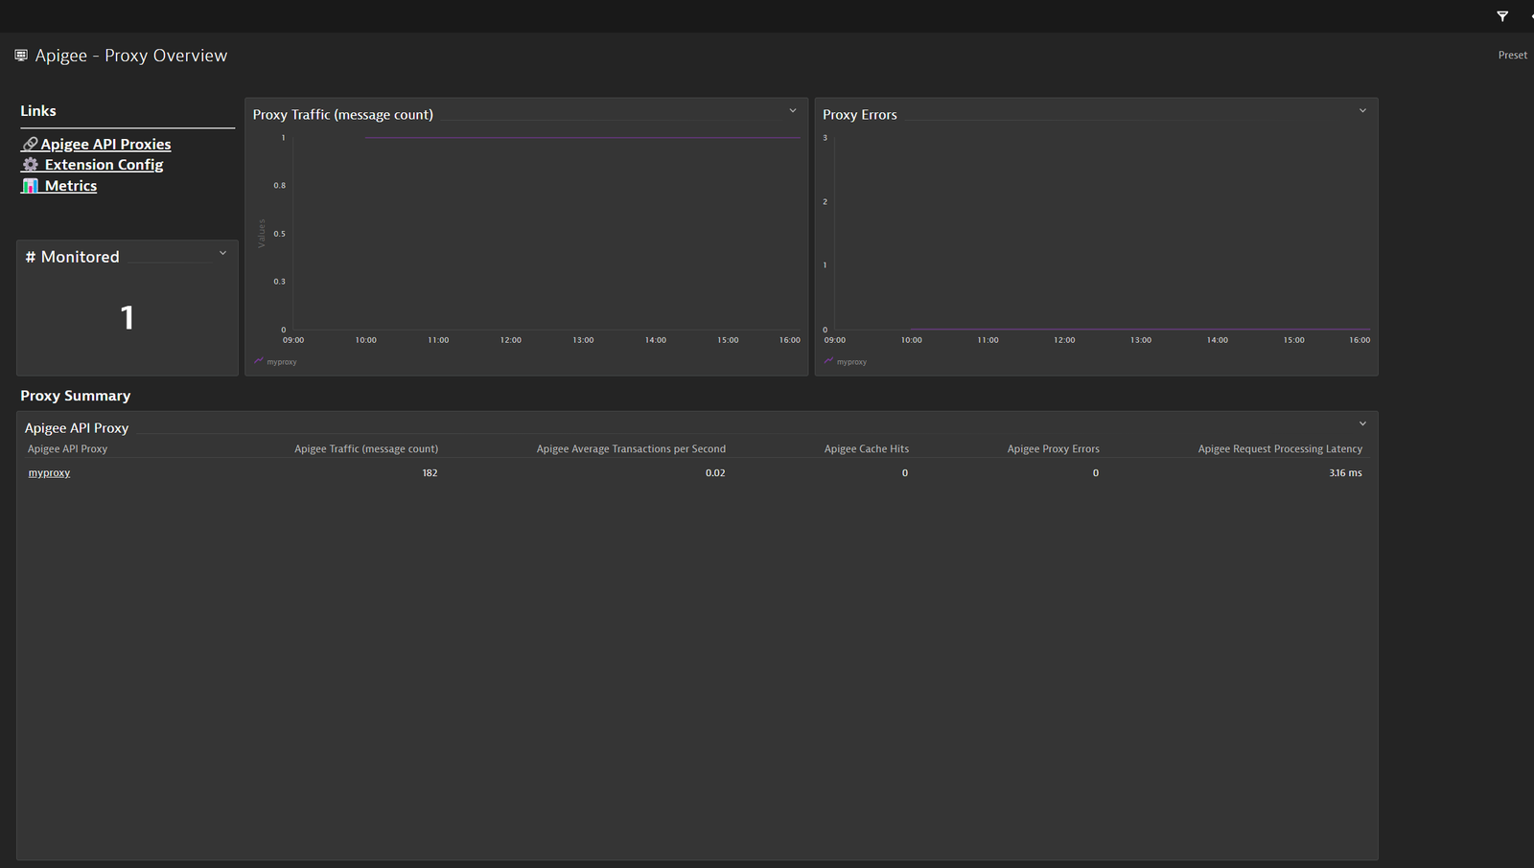
Task: Click the monitored count number 1
Action: (x=128, y=318)
